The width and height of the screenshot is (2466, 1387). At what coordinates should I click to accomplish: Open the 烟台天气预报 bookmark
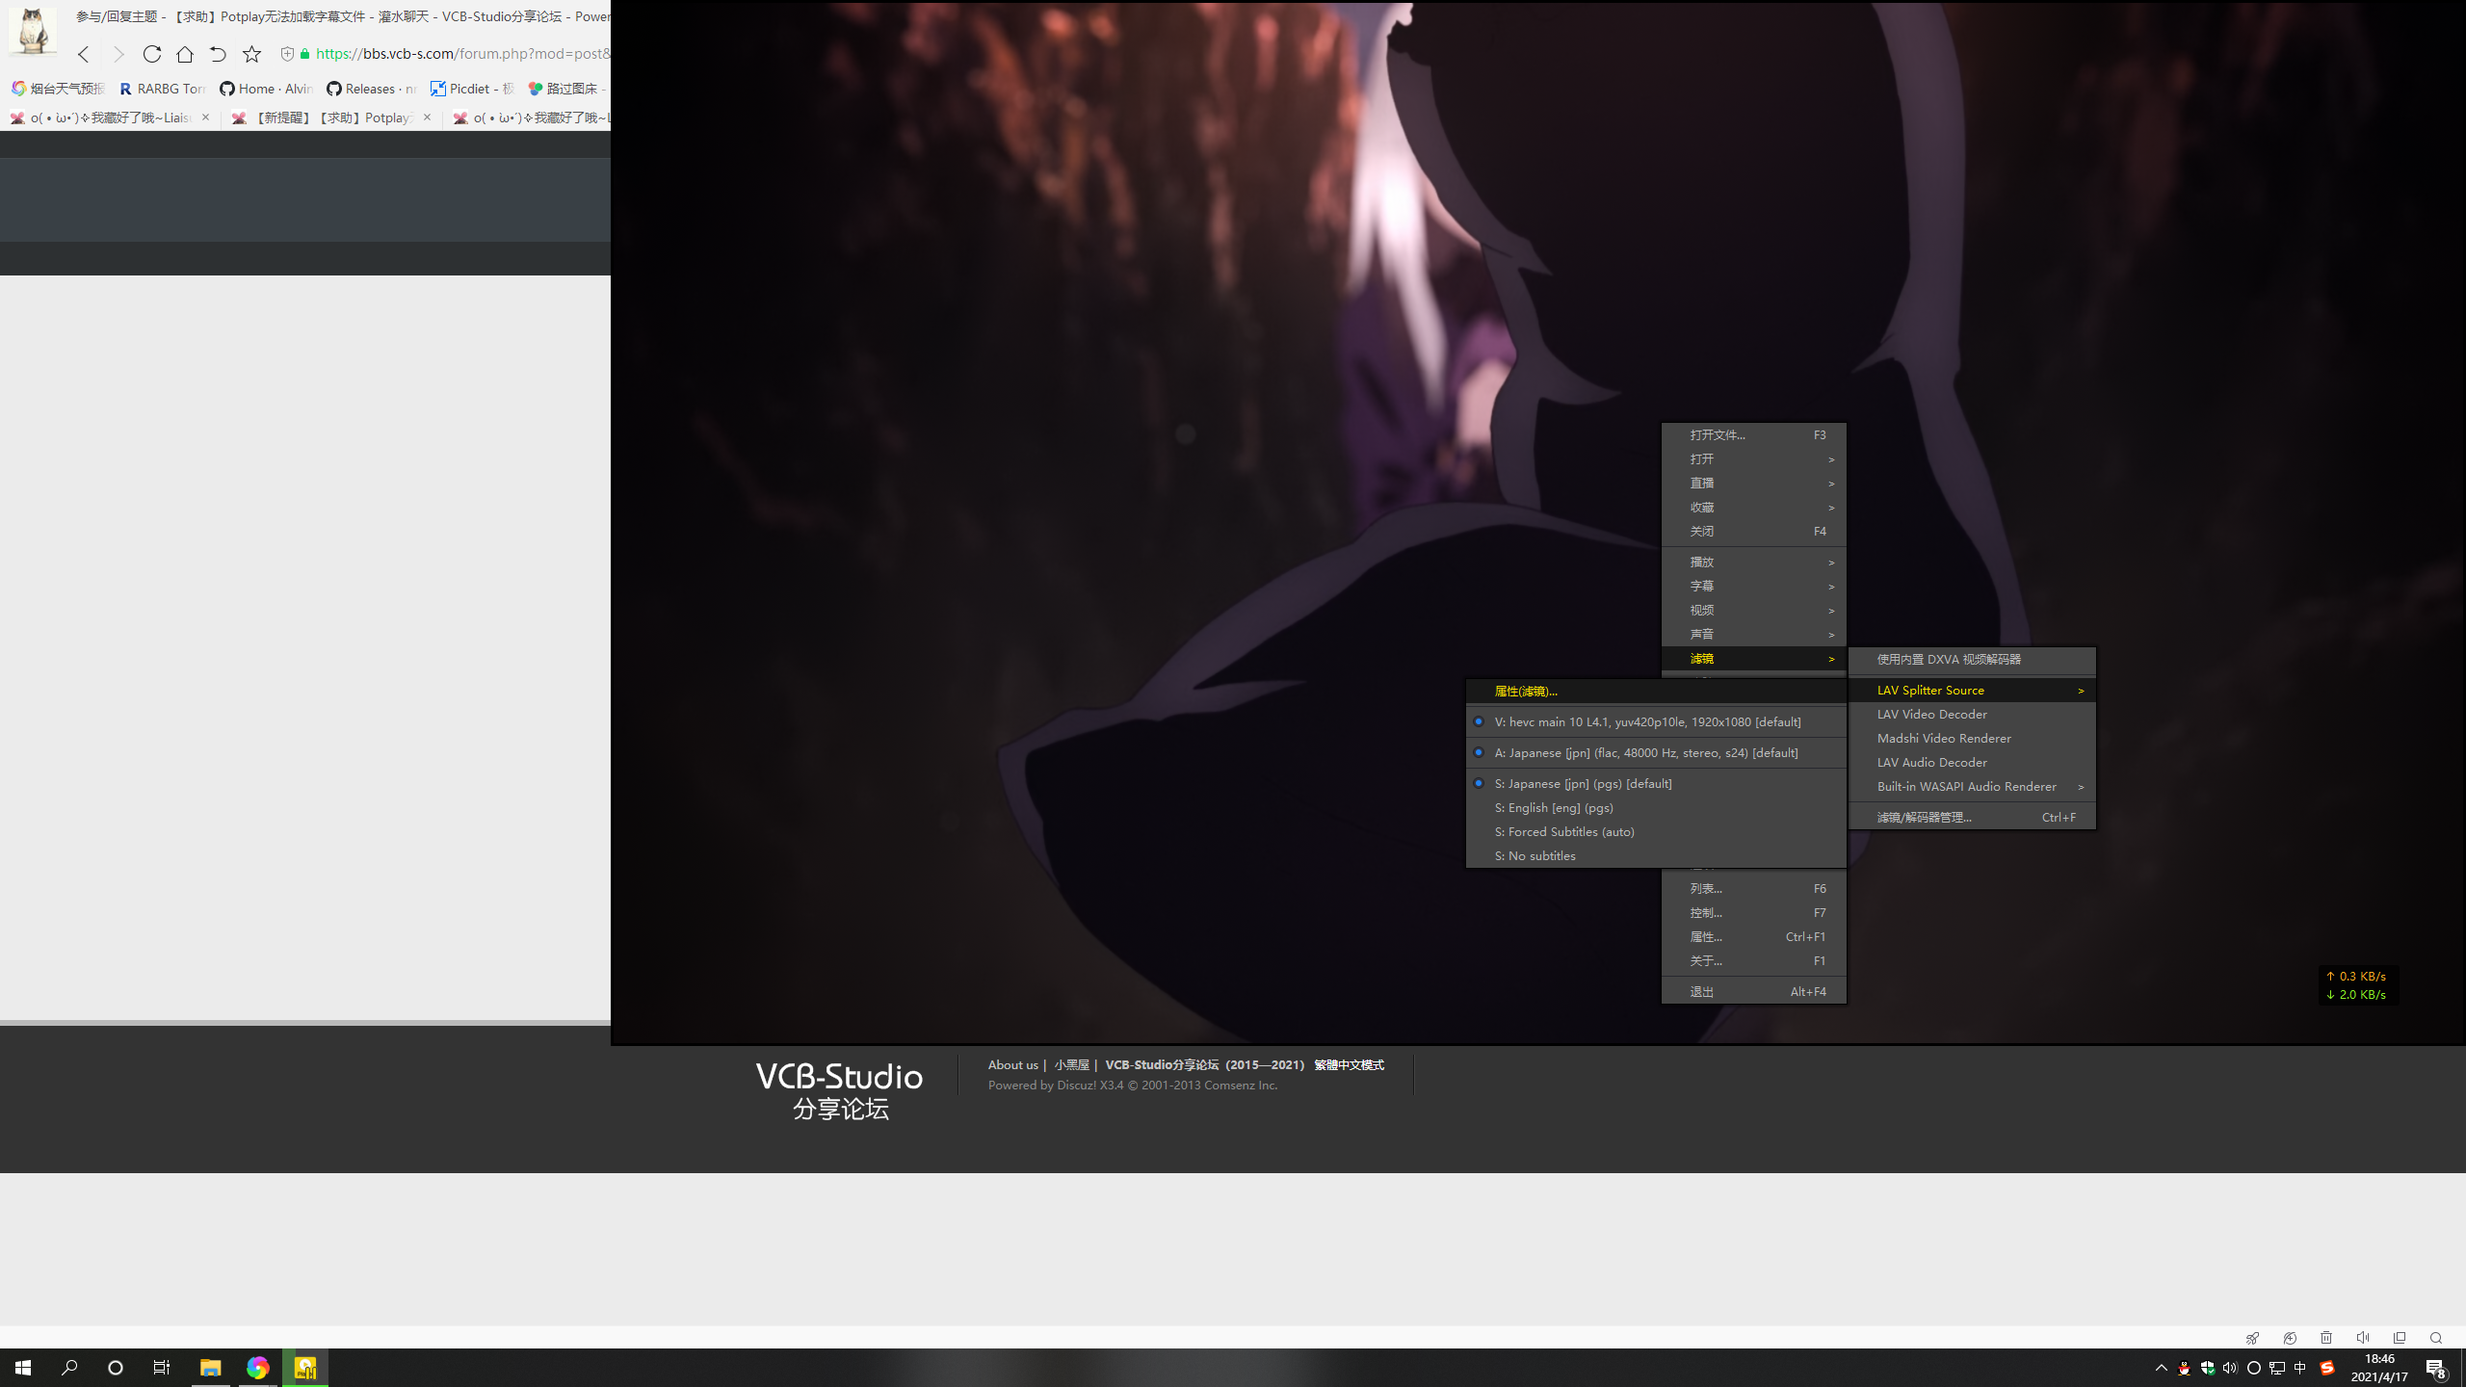point(58,89)
